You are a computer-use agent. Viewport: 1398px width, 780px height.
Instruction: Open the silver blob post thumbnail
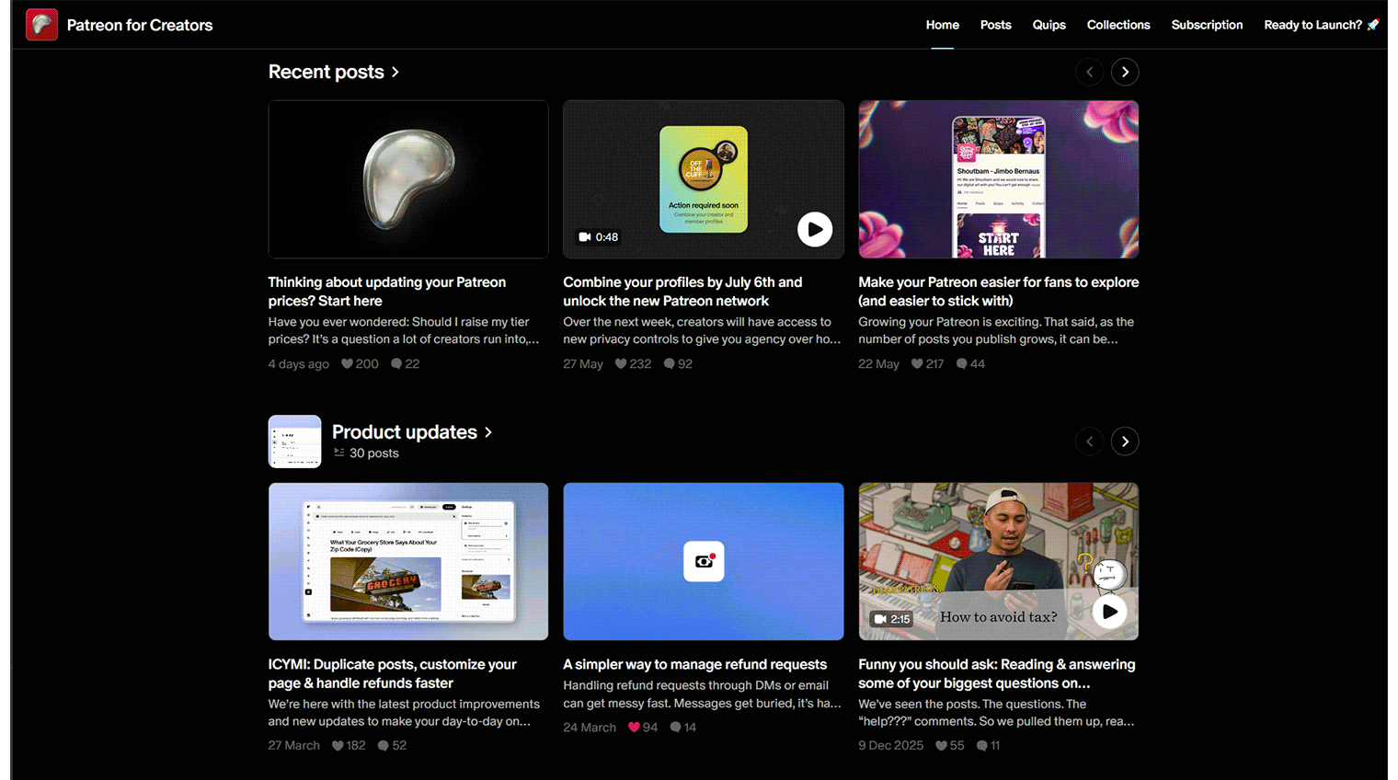tap(408, 179)
